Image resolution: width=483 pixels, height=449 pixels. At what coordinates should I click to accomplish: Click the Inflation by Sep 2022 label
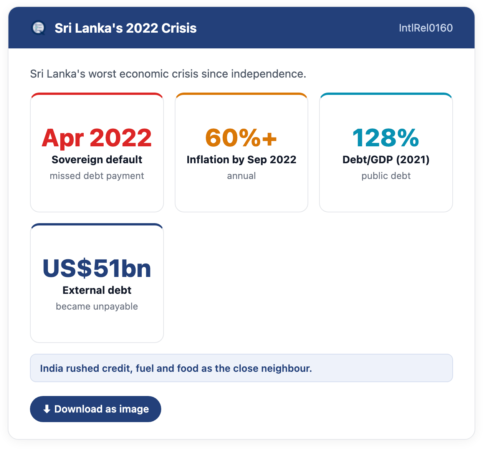241,159
